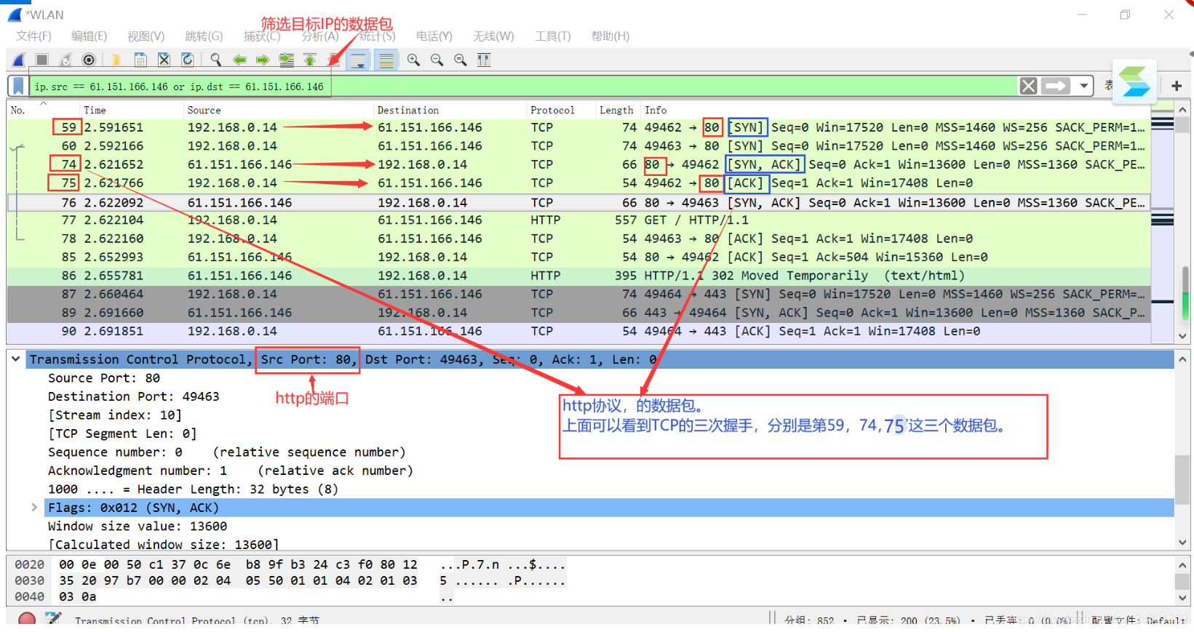Sort by the Protocol column header
The height and width of the screenshot is (632, 1194).
tap(552, 111)
